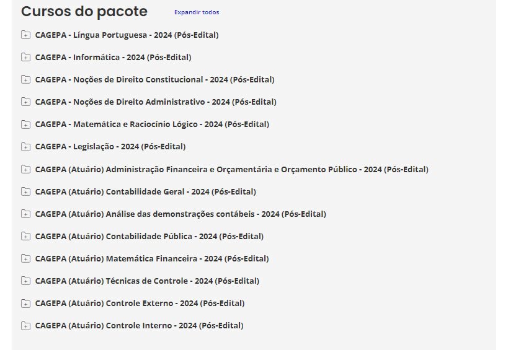The image size is (508, 350).
Task: Open the Técnicas de Controle course title
Action: 147,281
